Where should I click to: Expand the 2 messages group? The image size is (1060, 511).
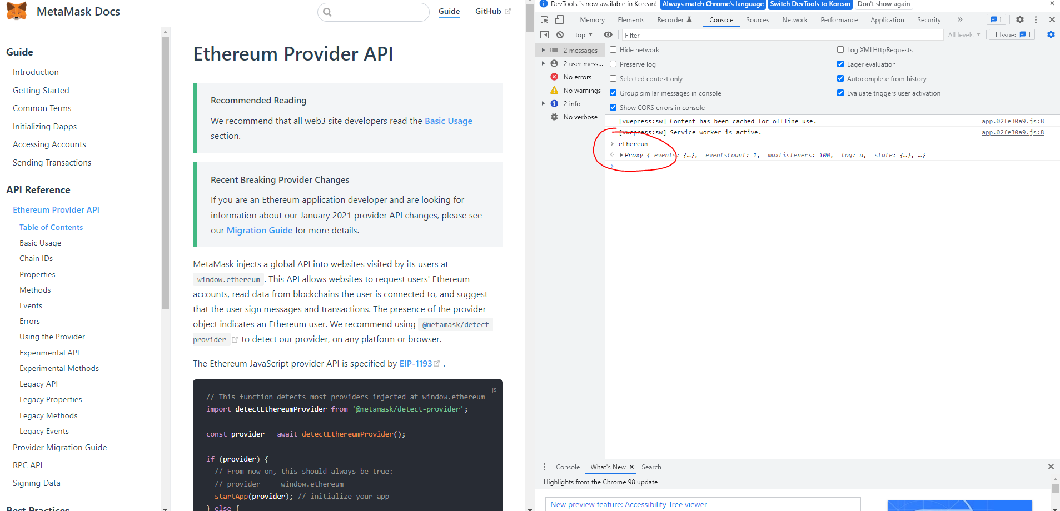543,50
